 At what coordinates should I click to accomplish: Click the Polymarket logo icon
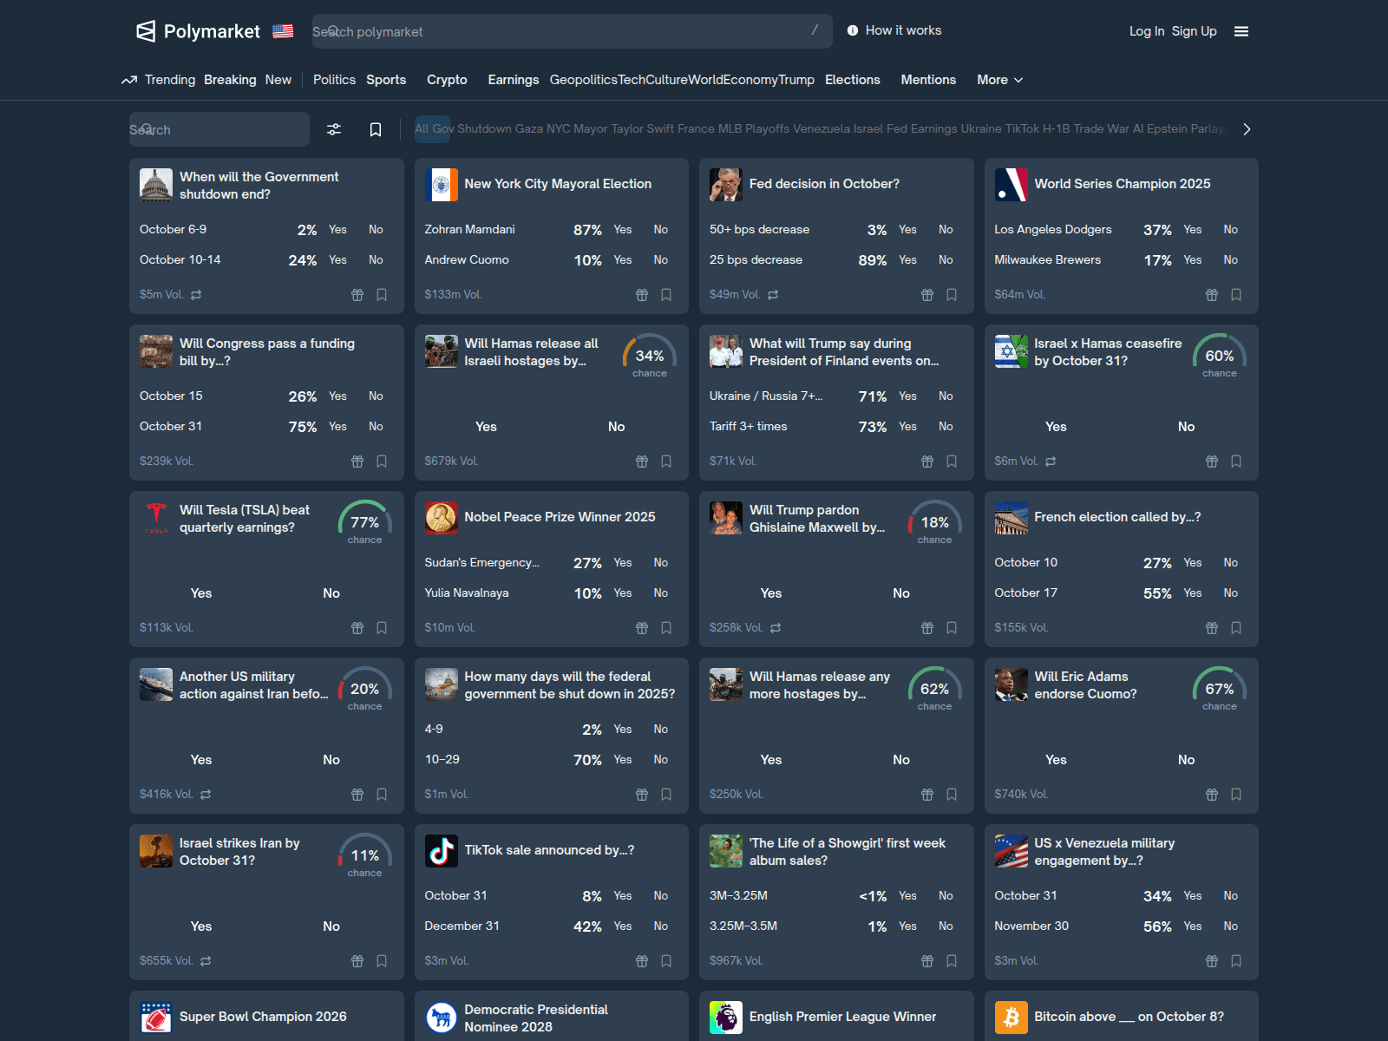[146, 31]
